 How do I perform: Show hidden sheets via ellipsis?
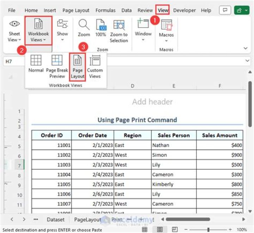point(36,219)
